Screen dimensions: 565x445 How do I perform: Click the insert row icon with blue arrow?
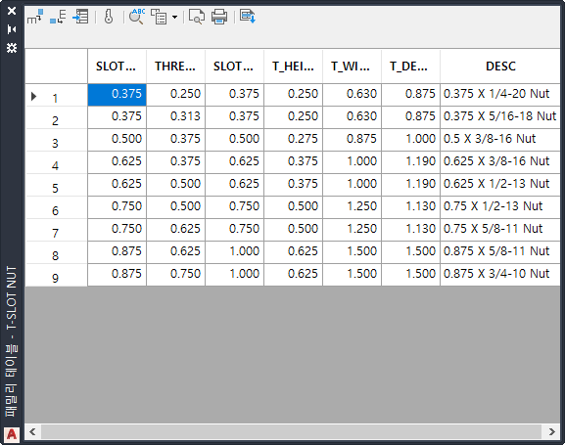(80, 17)
